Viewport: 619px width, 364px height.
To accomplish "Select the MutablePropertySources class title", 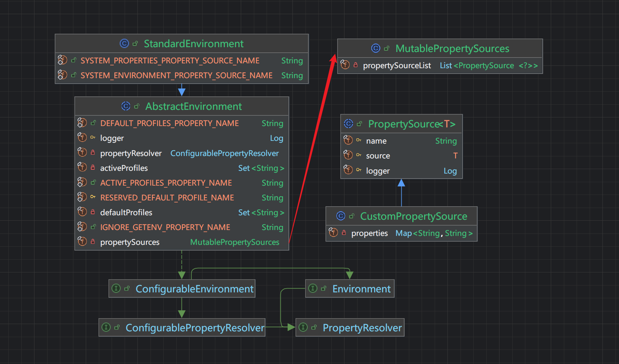I will coord(452,49).
